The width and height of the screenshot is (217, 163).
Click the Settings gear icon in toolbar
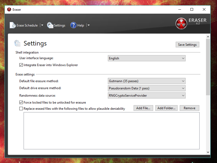50,25
